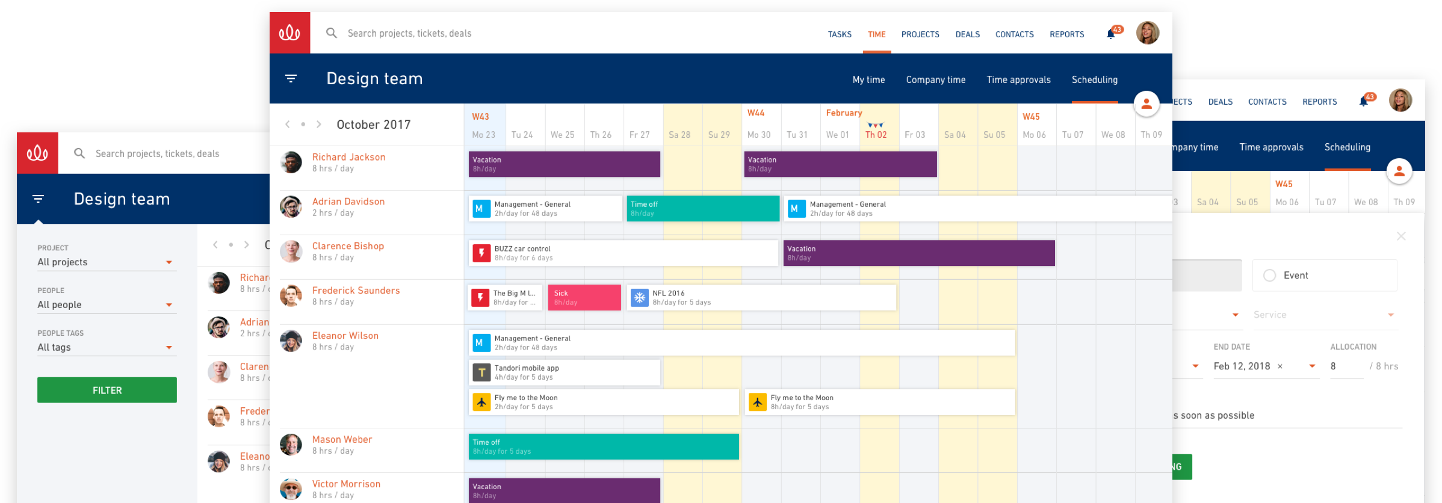
Task: Close the booking panel in right window
Action: [x=1401, y=236]
